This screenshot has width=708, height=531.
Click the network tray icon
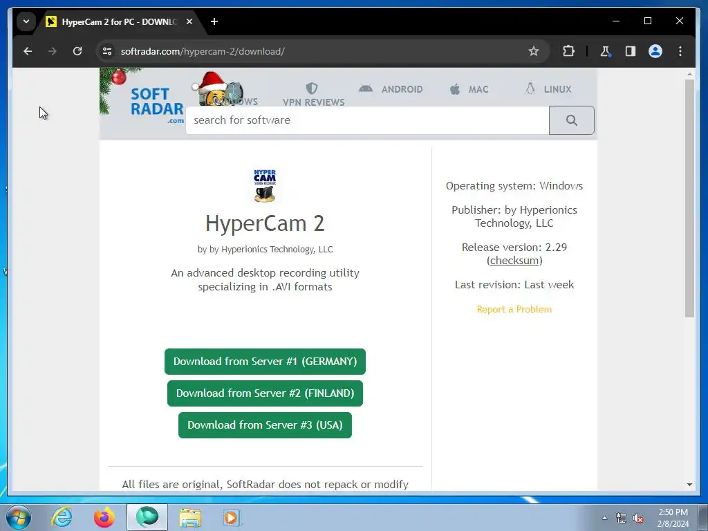[622, 519]
